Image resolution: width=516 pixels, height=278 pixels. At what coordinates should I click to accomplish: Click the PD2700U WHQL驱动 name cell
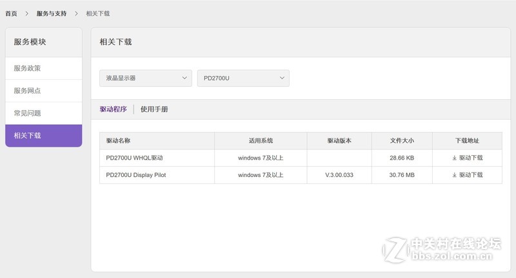pos(157,158)
